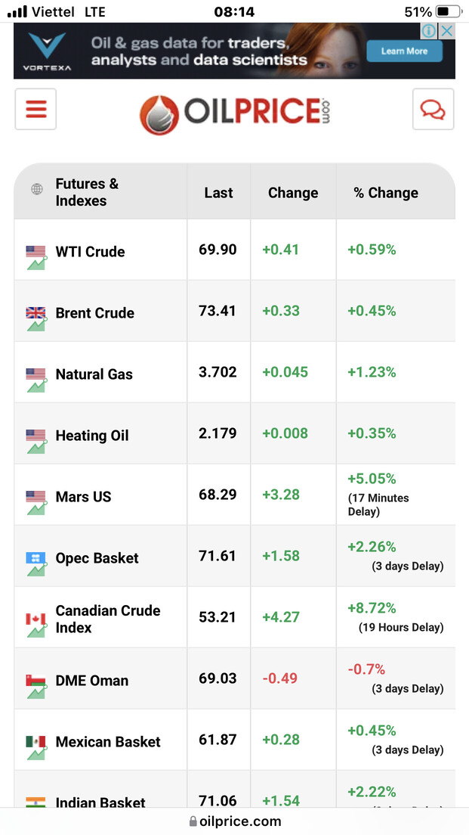This screenshot has height=835, width=469.
Task: Click the Canadian Crude Index flag icon
Action: (x=35, y=623)
